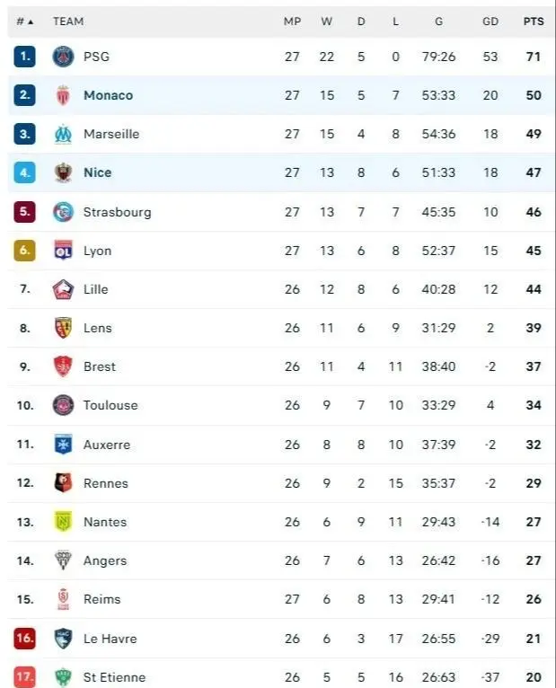Image resolution: width=556 pixels, height=688 pixels.
Task: Click the Strasbourg team crest
Action: 63,212
